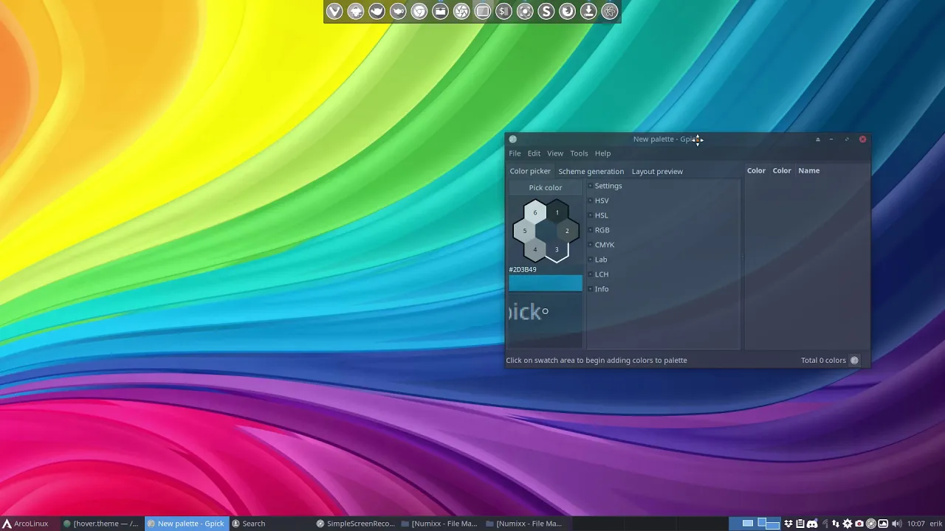The height and width of the screenshot is (531, 945).
Task: Click the network up-down arrows tray icon
Action: coord(836,524)
